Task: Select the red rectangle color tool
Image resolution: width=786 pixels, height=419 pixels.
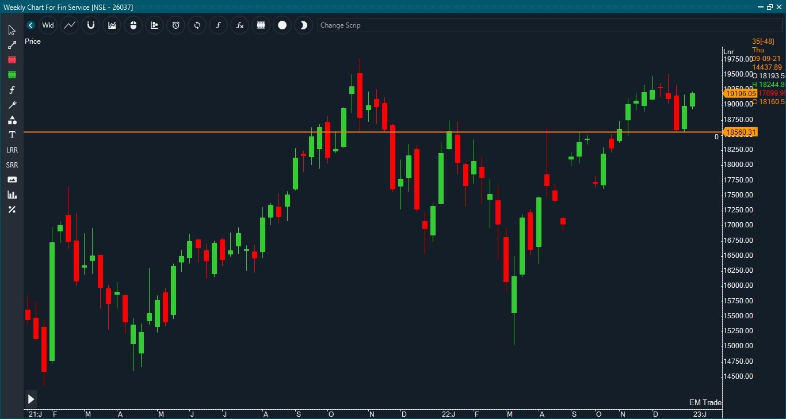Action: tap(12, 60)
